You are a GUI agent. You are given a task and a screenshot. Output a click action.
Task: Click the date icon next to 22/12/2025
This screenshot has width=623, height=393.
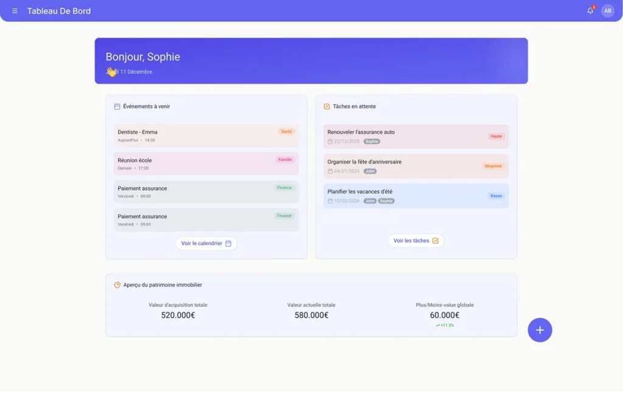(x=330, y=142)
